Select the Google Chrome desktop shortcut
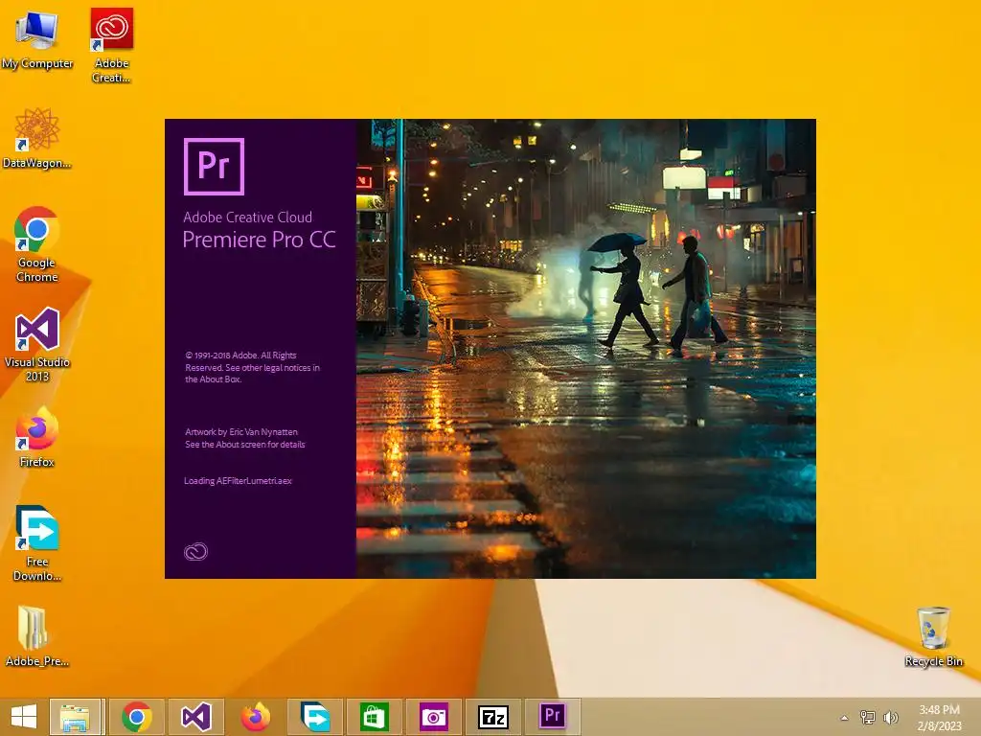981x736 pixels. (37, 244)
